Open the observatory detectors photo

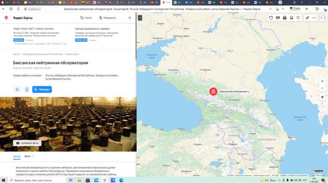(x=68, y=124)
